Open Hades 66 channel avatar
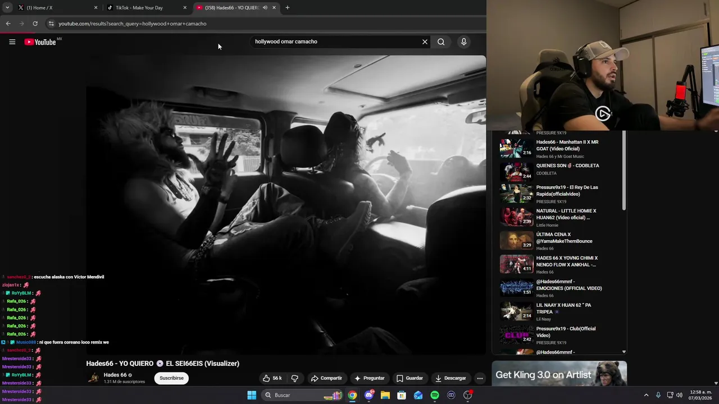The image size is (719, 404). point(93,378)
